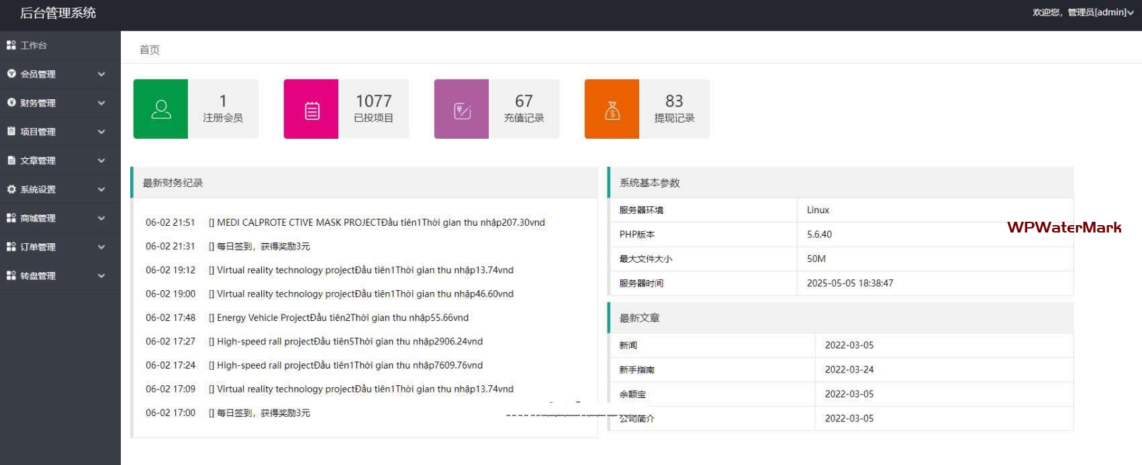Click the green registered member user icon
1142x465 pixels.
[160, 109]
